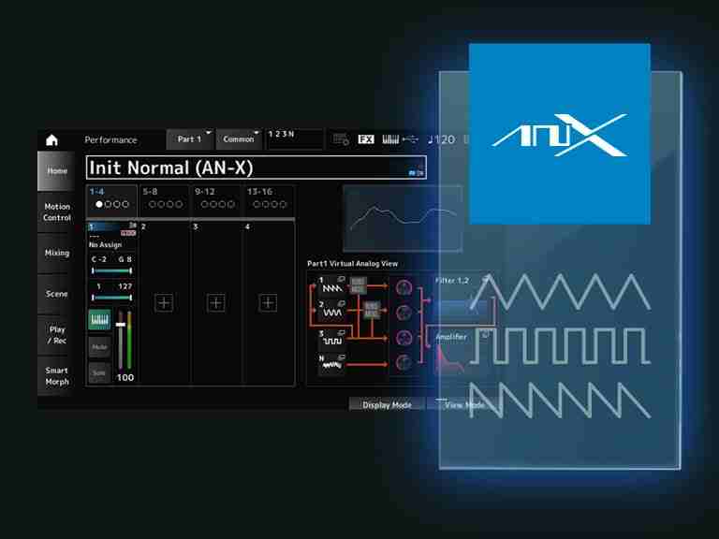This screenshot has height=539, width=719.
Task: Select the 1-4 parts tab
Action: click(111, 200)
